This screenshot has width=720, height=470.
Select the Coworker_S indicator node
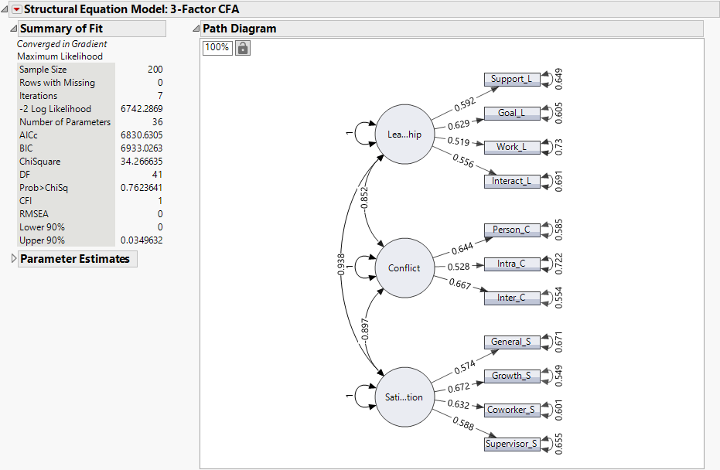click(x=512, y=410)
